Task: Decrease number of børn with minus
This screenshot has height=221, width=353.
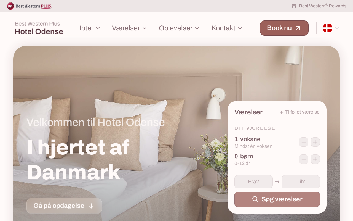Action: 304,159
